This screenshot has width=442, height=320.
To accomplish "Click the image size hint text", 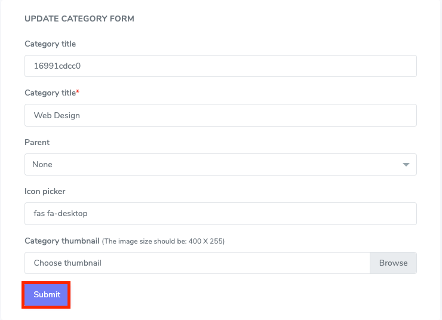I will point(163,242).
